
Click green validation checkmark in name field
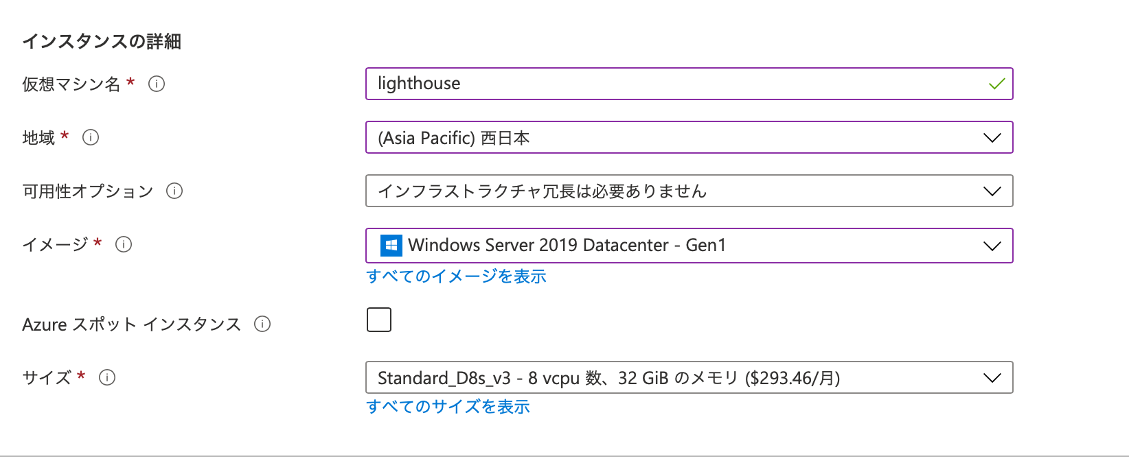(x=996, y=84)
